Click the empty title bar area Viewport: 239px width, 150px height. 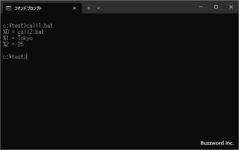tap(148, 7)
